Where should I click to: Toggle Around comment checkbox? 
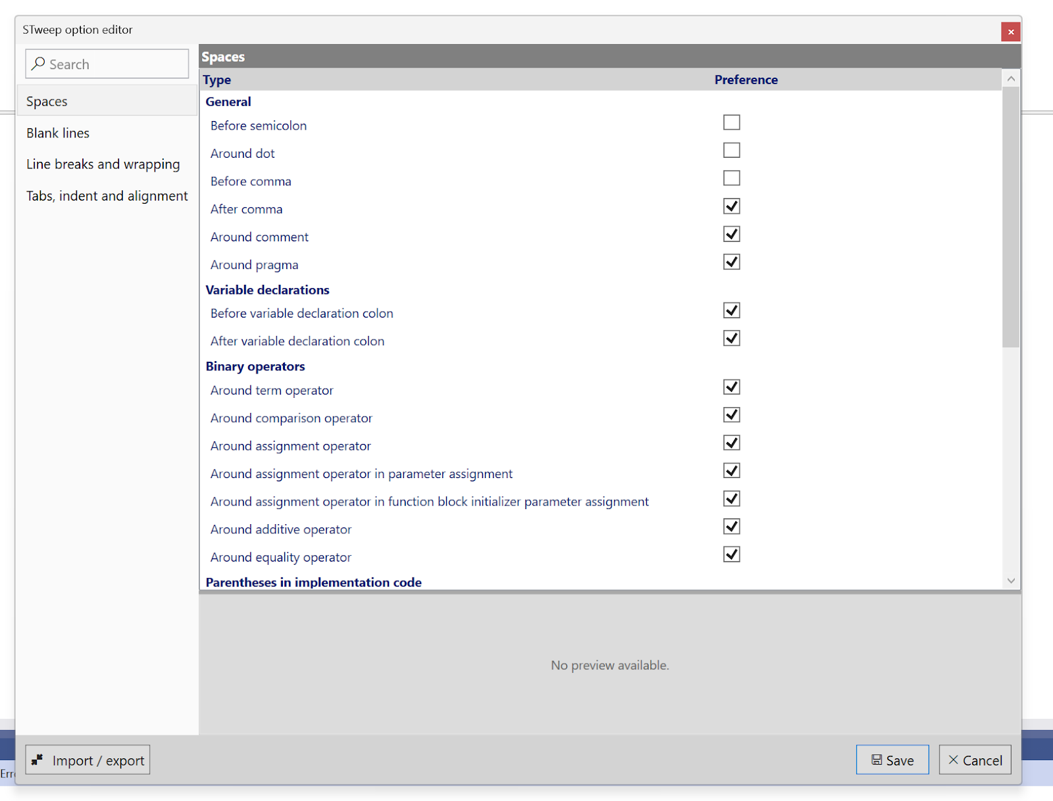point(731,234)
